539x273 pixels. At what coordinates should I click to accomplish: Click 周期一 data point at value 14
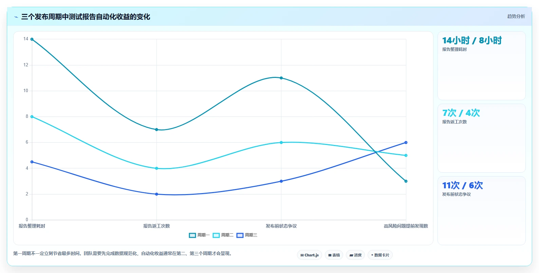point(32,39)
